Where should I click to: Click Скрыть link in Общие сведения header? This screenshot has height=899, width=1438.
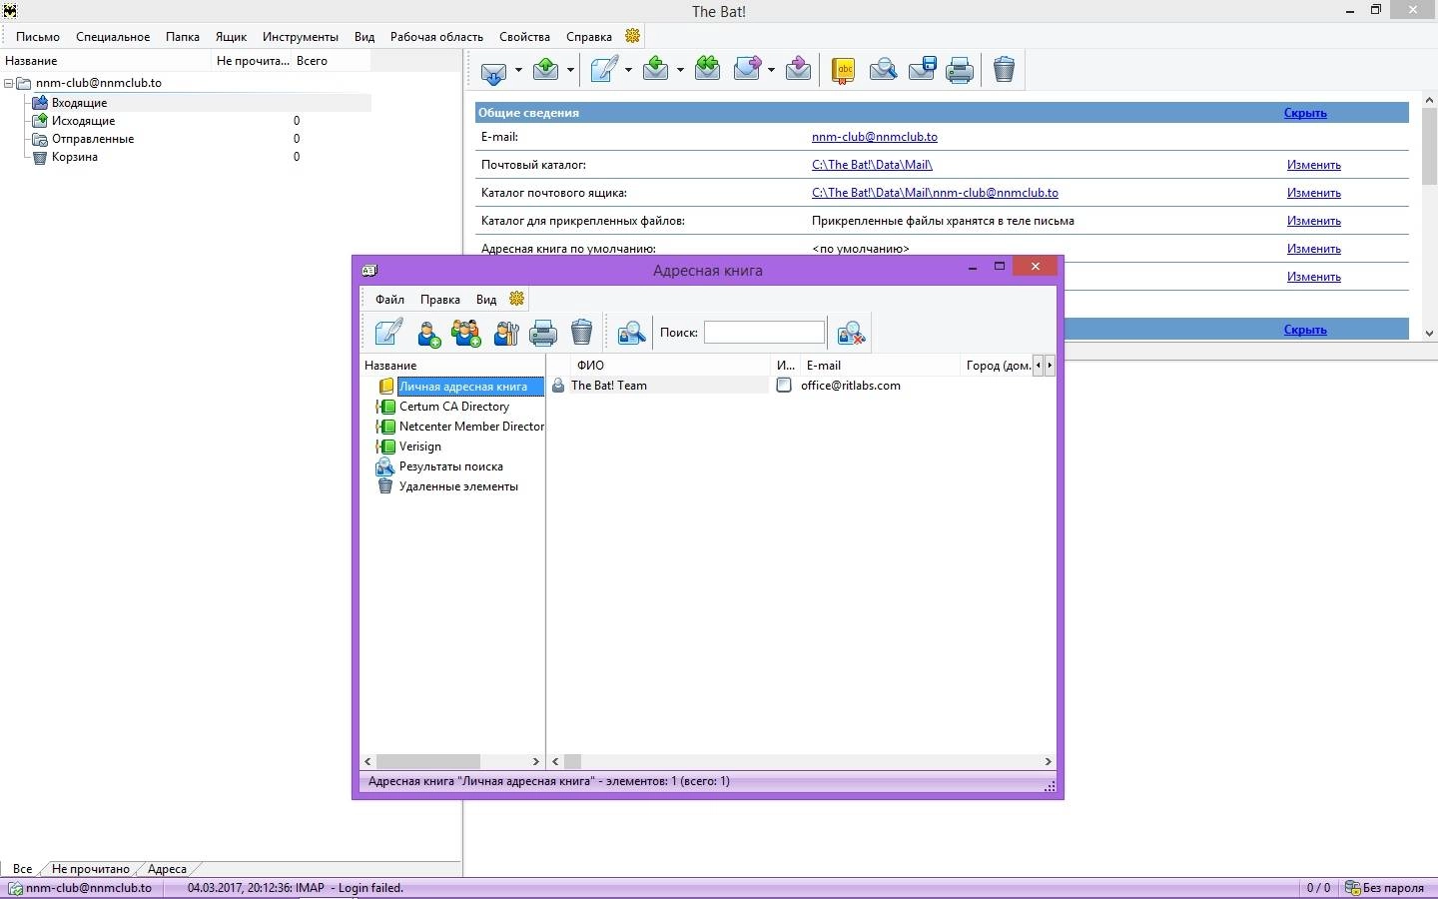click(x=1305, y=113)
